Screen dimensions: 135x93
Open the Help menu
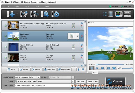tap(47, 6)
